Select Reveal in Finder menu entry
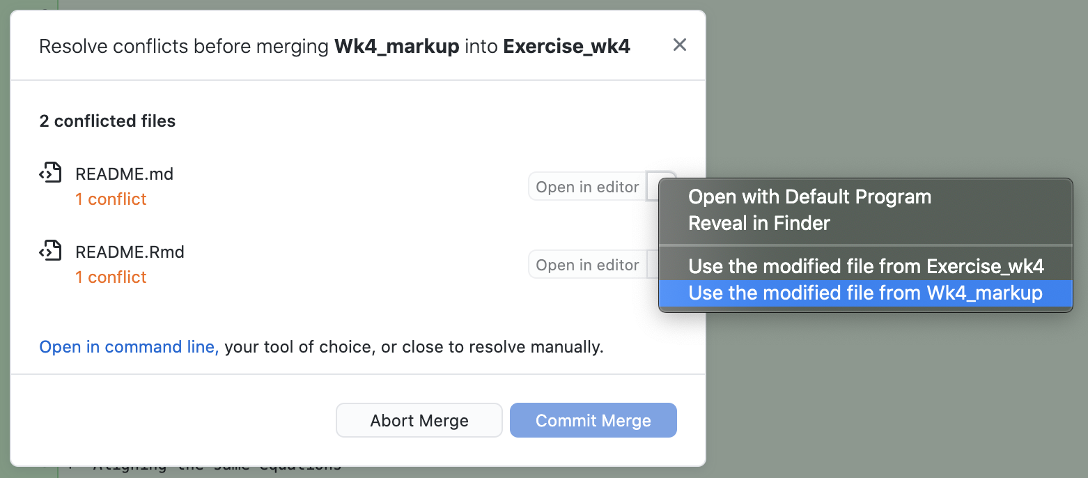The image size is (1088, 478). tap(759, 224)
